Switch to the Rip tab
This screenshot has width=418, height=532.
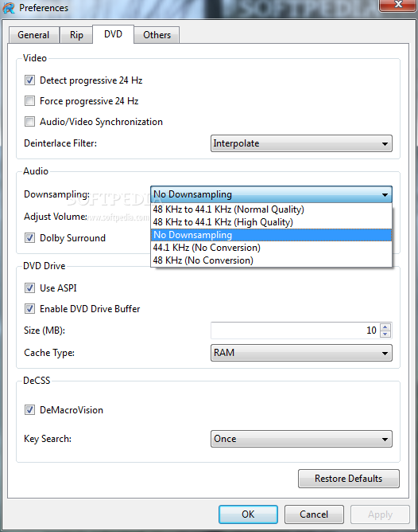click(x=76, y=35)
